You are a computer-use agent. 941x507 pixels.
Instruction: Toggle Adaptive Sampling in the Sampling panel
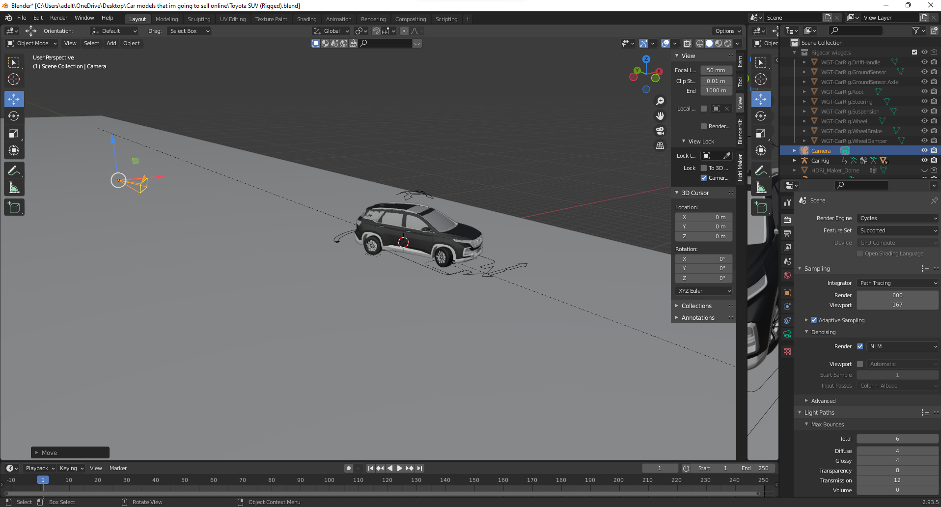point(814,320)
